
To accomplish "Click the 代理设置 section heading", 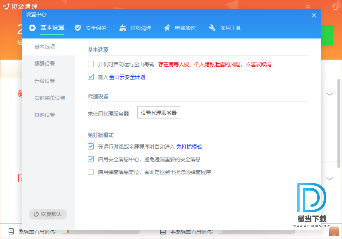I will click(98, 96).
